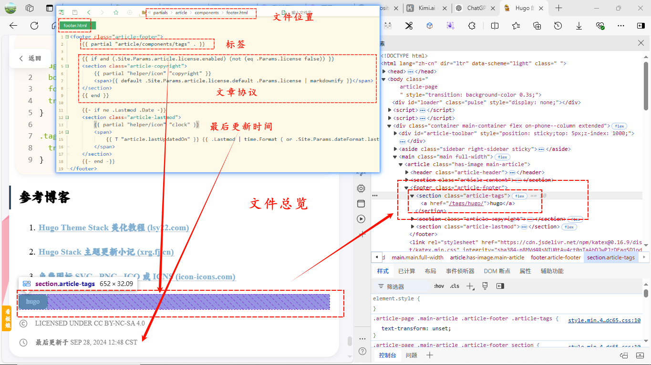The image size is (651, 365).
Task: Click the scissors screenshot extension icon
Action: click(409, 26)
